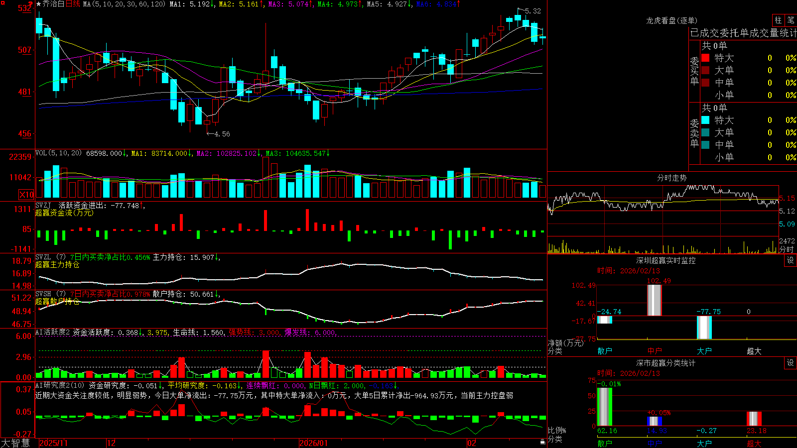Click the red 特大 buy-order color swatch
Viewport: 797px width, 448px height.
705,58
